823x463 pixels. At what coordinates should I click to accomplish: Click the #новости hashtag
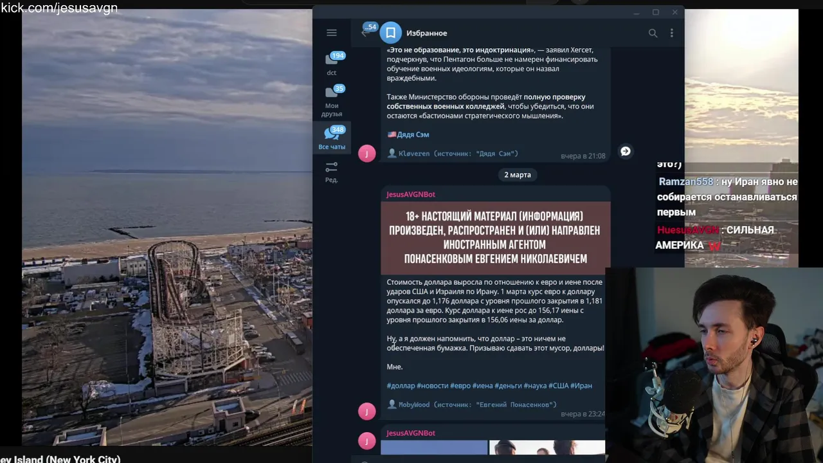432,385
